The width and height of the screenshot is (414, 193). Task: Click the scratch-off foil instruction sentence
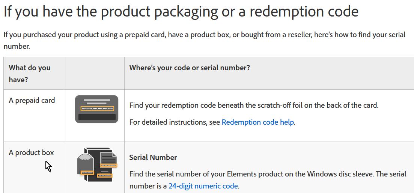(x=254, y=105)
